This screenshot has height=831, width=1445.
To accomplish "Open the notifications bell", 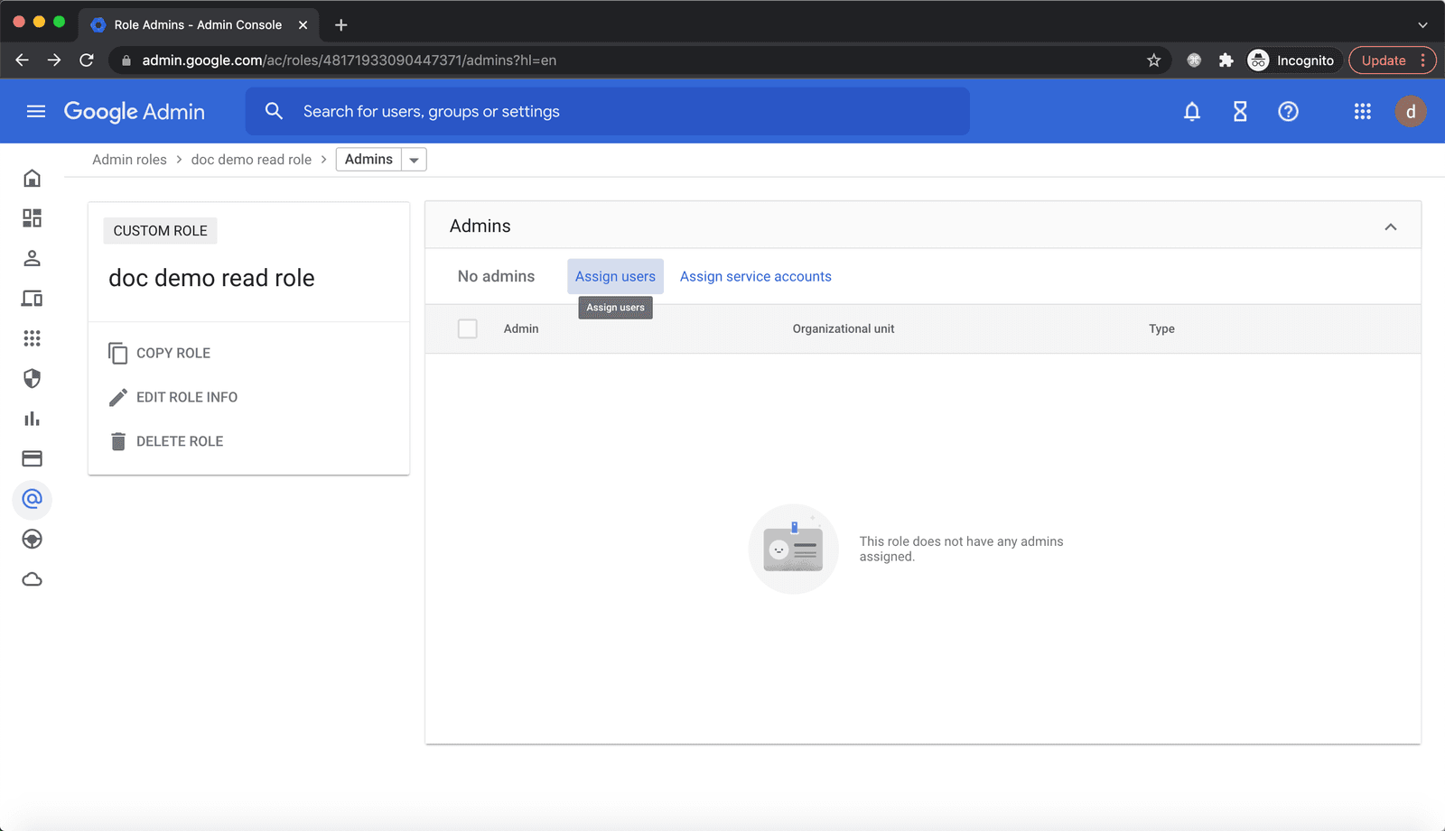I will 1192,111.
